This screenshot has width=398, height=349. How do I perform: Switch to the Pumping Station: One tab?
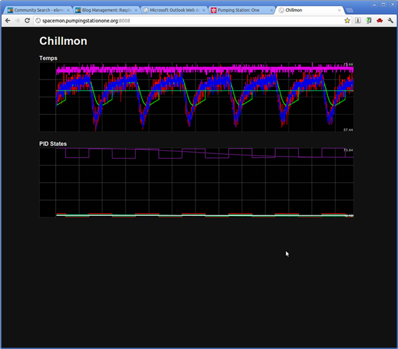(238, 10)
